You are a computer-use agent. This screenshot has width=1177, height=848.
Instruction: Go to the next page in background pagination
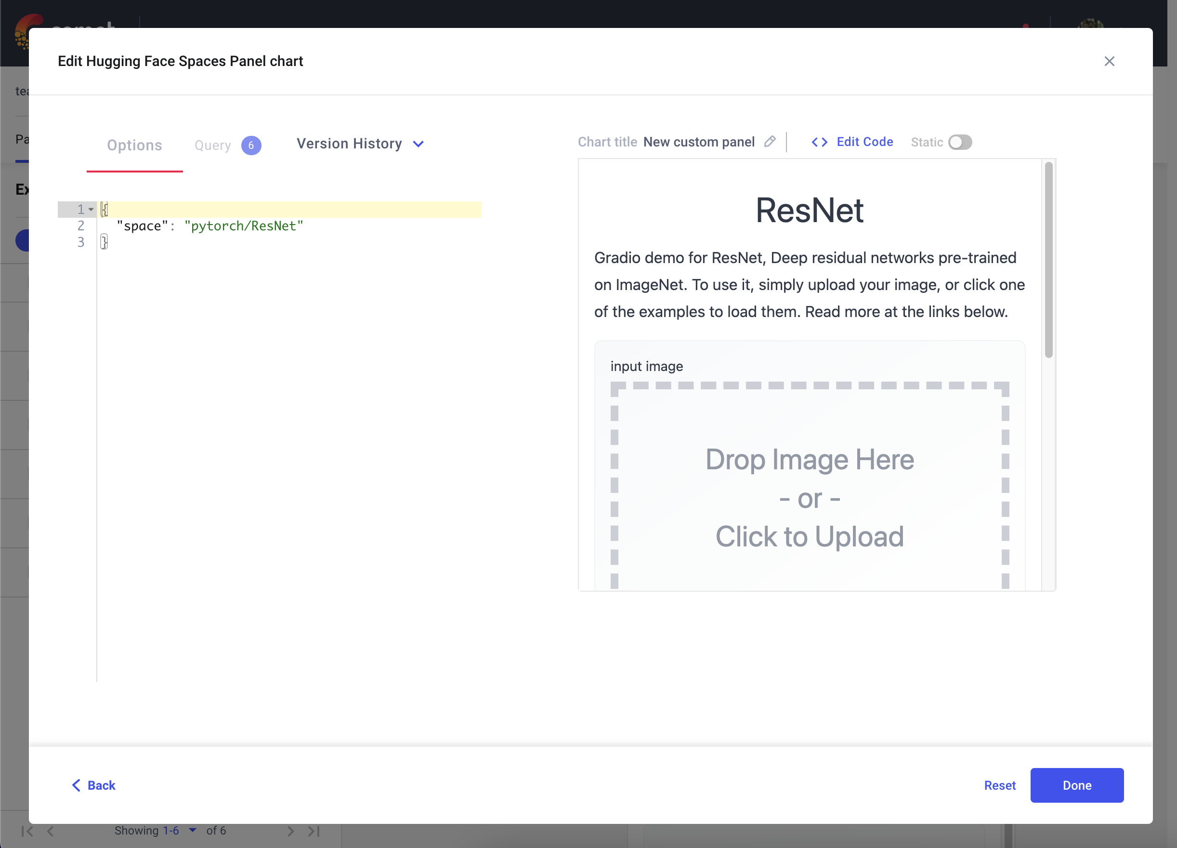click(x=290, y=831)
